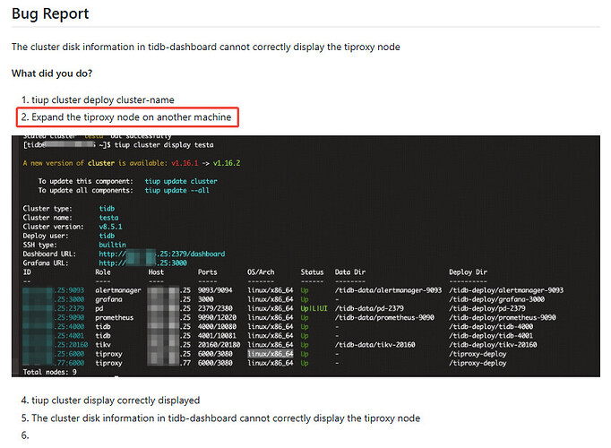Image resolution: width=611 pixels, height=448 pixels.
Task: Click "tiup update --all" command text
Action: [x=180, y=189]
